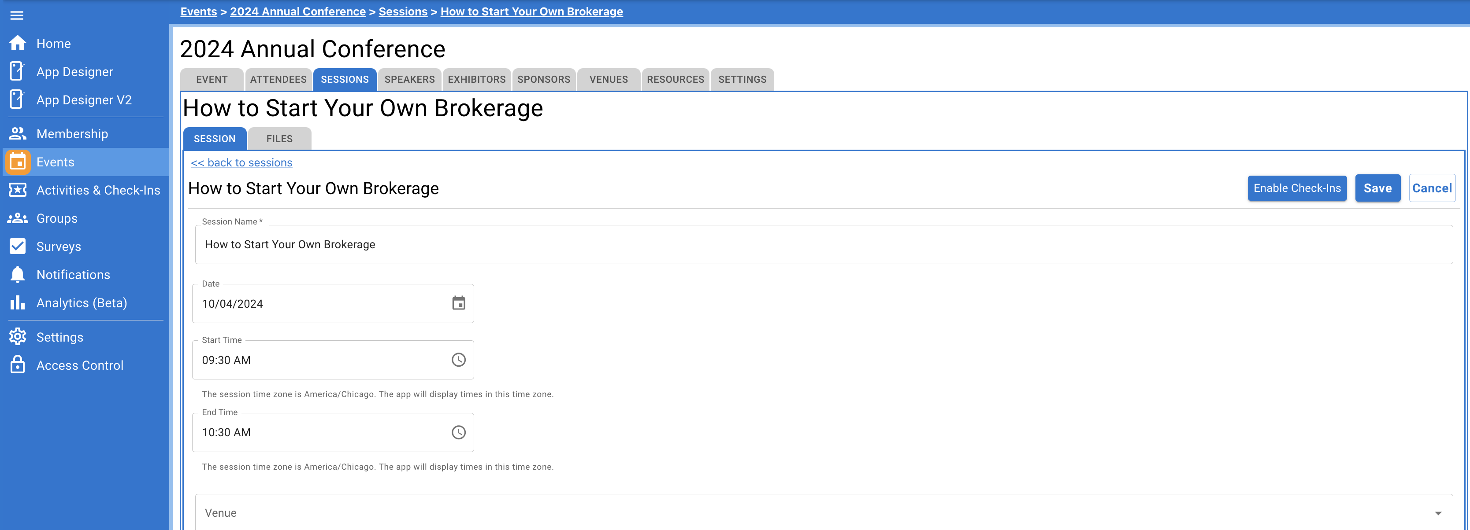Select the Home icon in the sidebar
1470x530 pixels.
(18, 43)
